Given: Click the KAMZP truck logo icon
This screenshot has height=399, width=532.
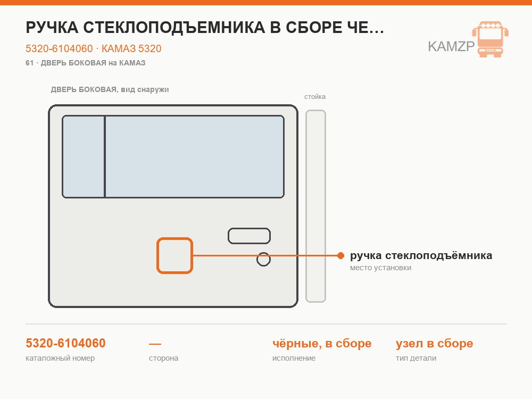Looking at the screenshot, I should coord(491,39).
